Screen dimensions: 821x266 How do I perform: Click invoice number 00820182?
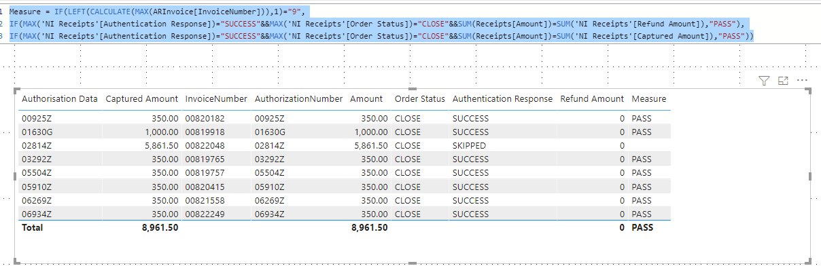coord(205,119)
